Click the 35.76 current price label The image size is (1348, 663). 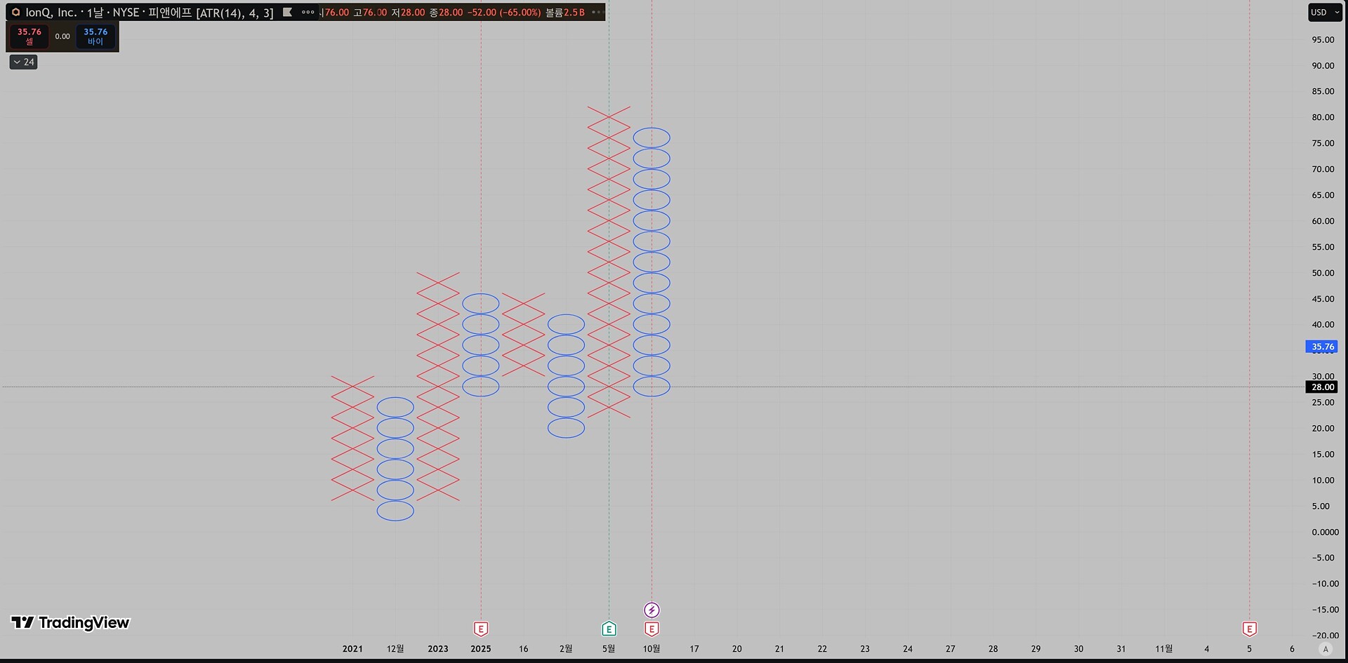[x=1322, y=347]
